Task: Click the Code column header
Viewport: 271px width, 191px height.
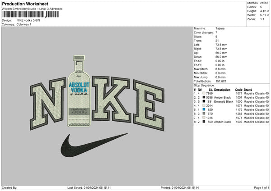Action: click(x=238, y=90)
